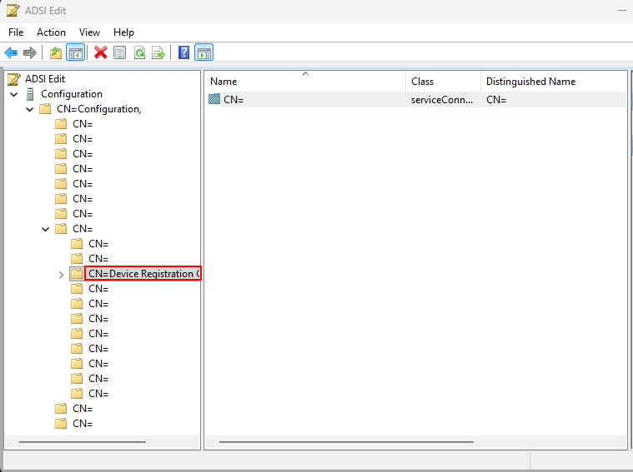
Task: Open Help with the question mark icon
Action: point(183,52)
